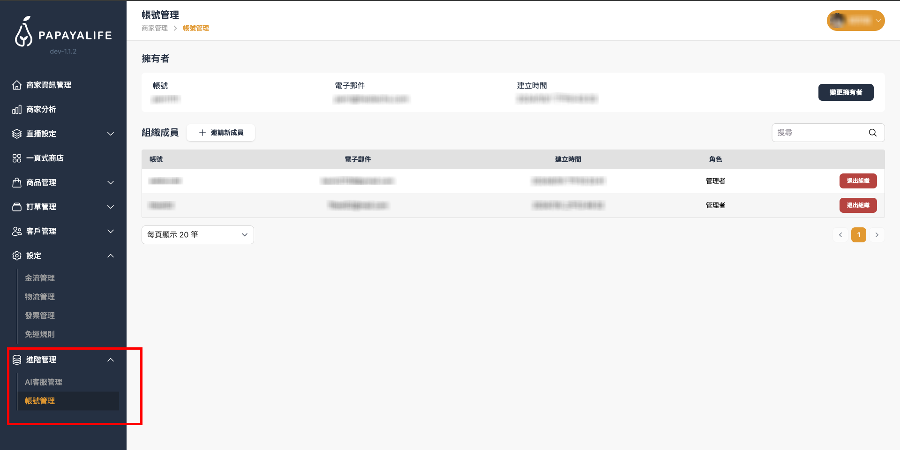Image resolution: width=900 pixels, height=450 pixels.
Task: Click 商家管理 breadcrumb link
Action: 155,28
